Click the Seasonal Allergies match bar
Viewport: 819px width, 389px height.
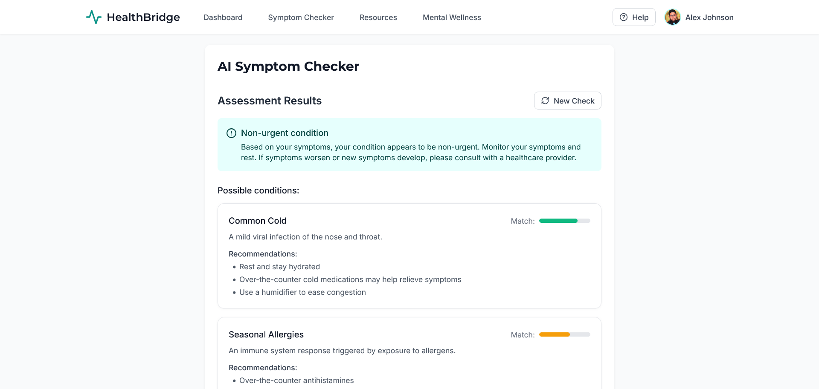coord(564,334)
